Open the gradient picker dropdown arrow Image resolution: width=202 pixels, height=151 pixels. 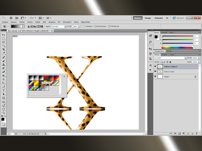23,26
